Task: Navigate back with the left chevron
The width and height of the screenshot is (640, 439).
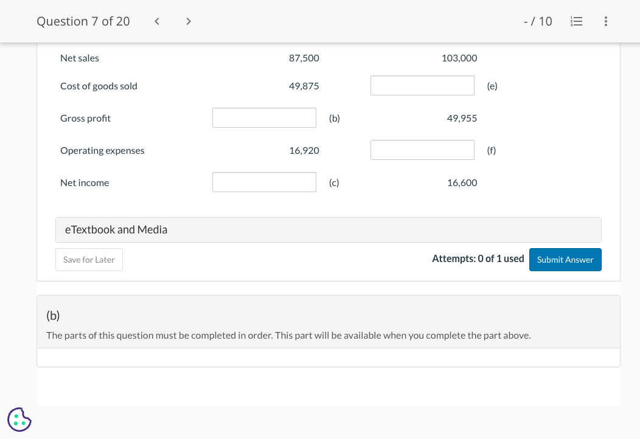Action: [156, 21]
